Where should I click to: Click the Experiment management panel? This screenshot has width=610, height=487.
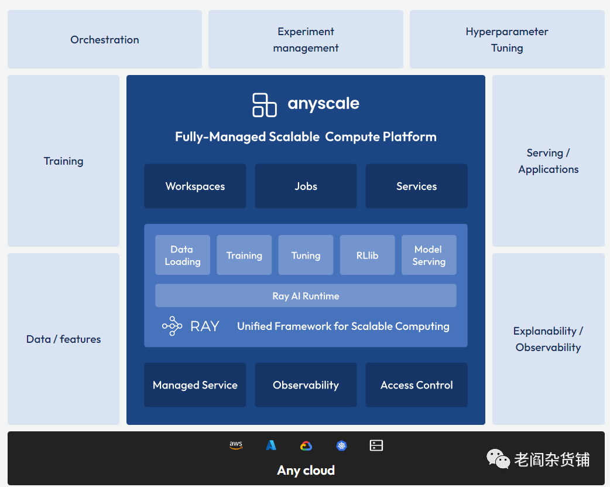(306, 39)
